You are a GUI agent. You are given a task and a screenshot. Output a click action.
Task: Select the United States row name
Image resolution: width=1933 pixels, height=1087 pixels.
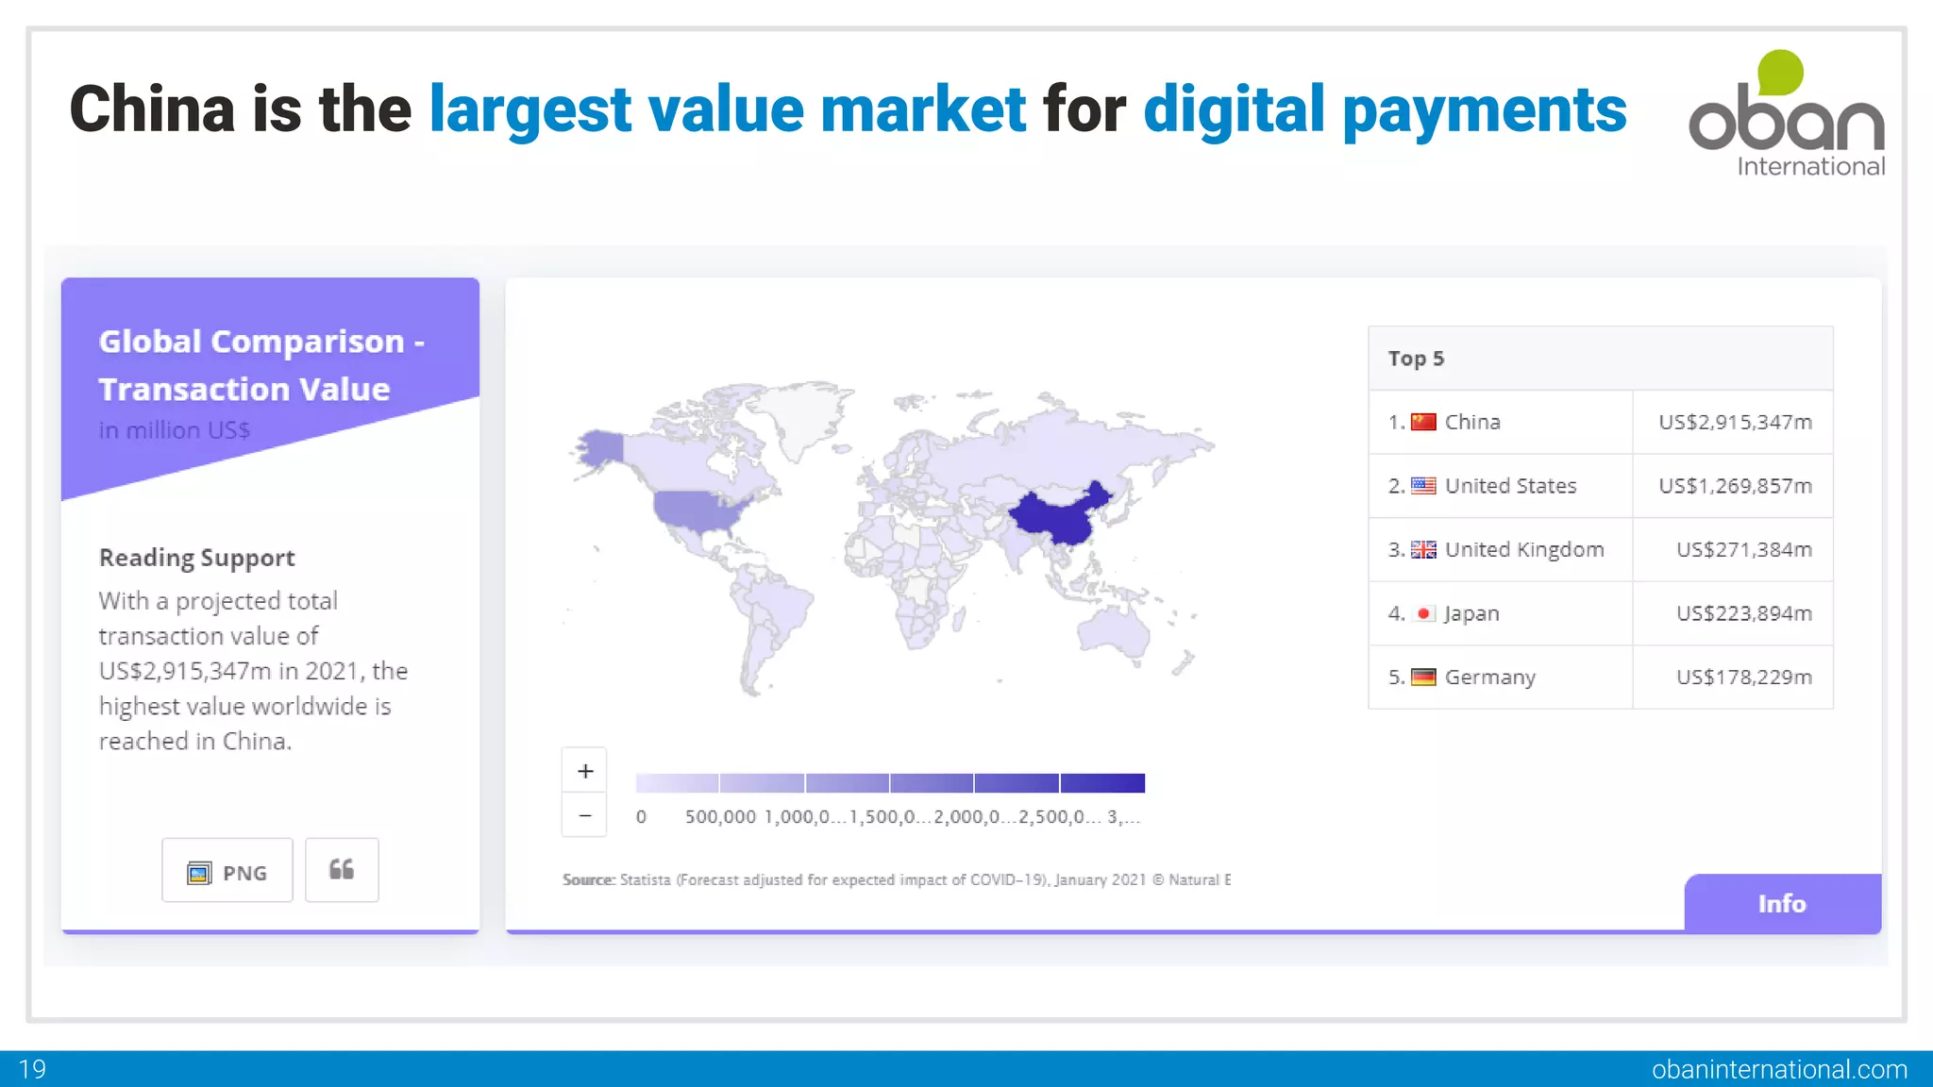pyautogui.click(x=1510, y=486)
